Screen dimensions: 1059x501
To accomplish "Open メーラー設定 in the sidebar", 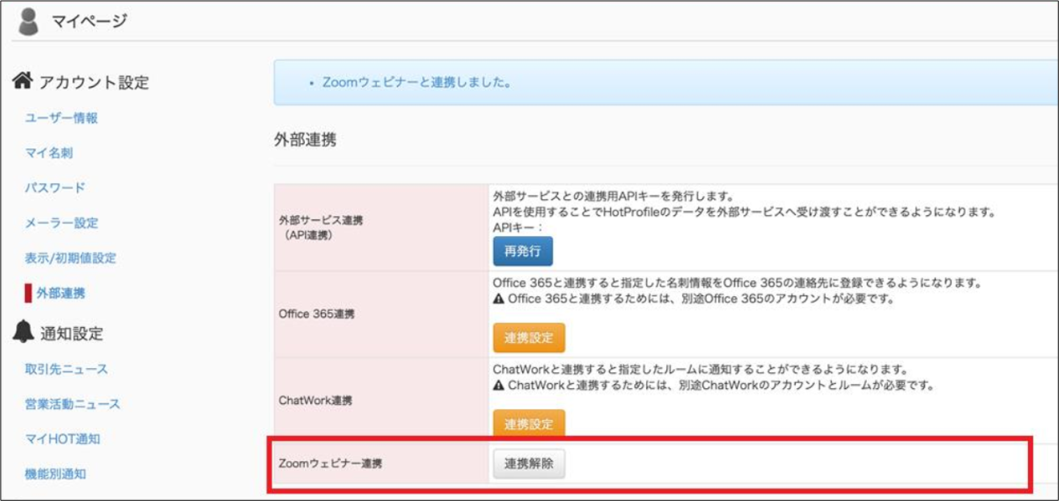I will 61,222.
